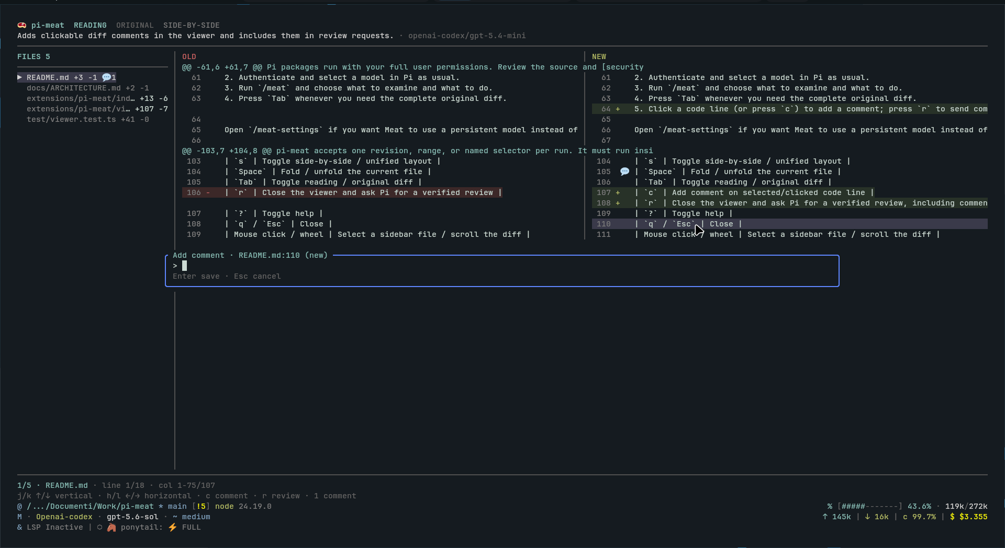Image resolution: width=1005 pixels, height=548 pixels.
Task: Click the '!5' git changes badge
Action: 201,506
